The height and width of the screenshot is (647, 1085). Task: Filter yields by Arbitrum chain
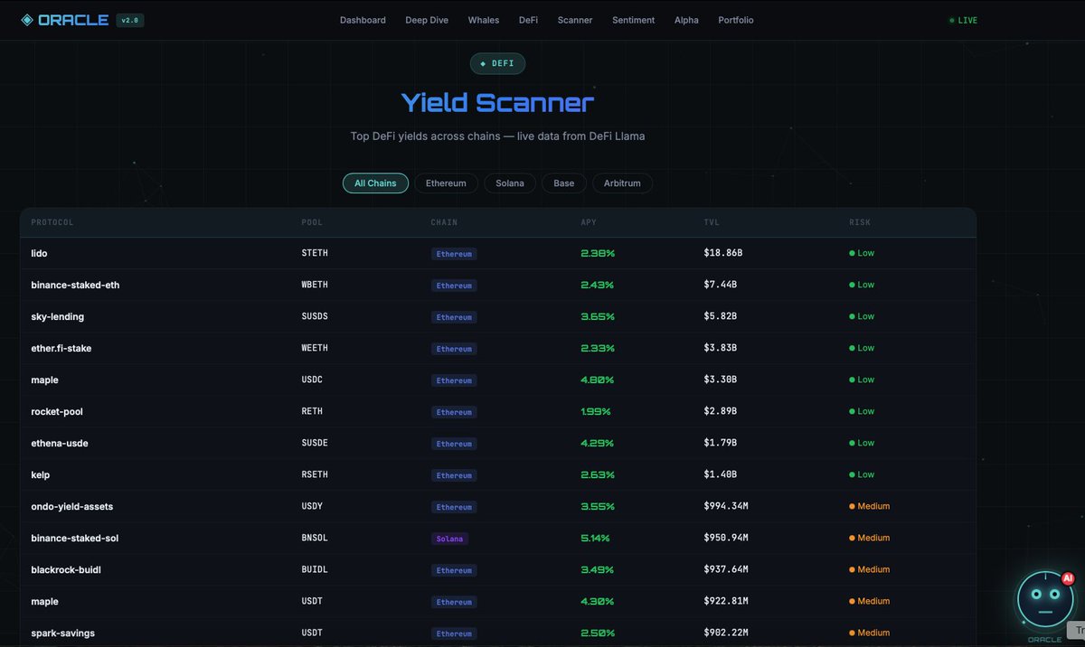622,183
